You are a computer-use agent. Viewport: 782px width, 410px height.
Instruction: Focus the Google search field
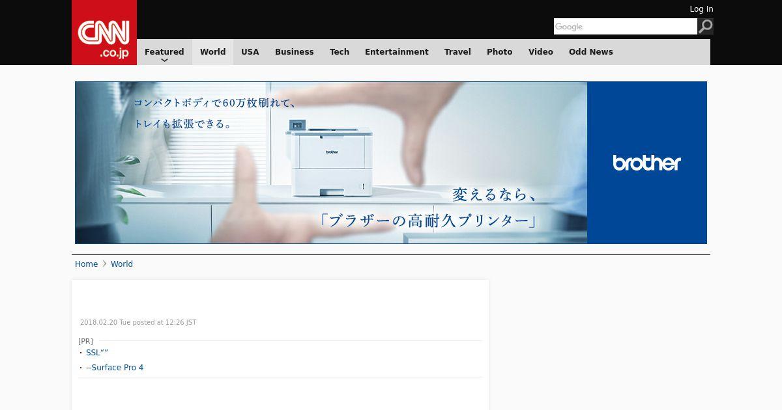click(x=626, y=26)
